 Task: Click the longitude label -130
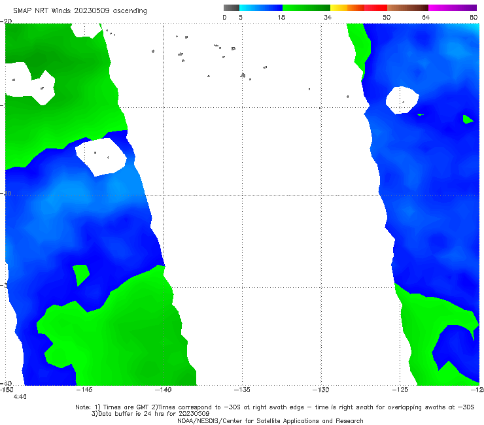click(321, 390)
